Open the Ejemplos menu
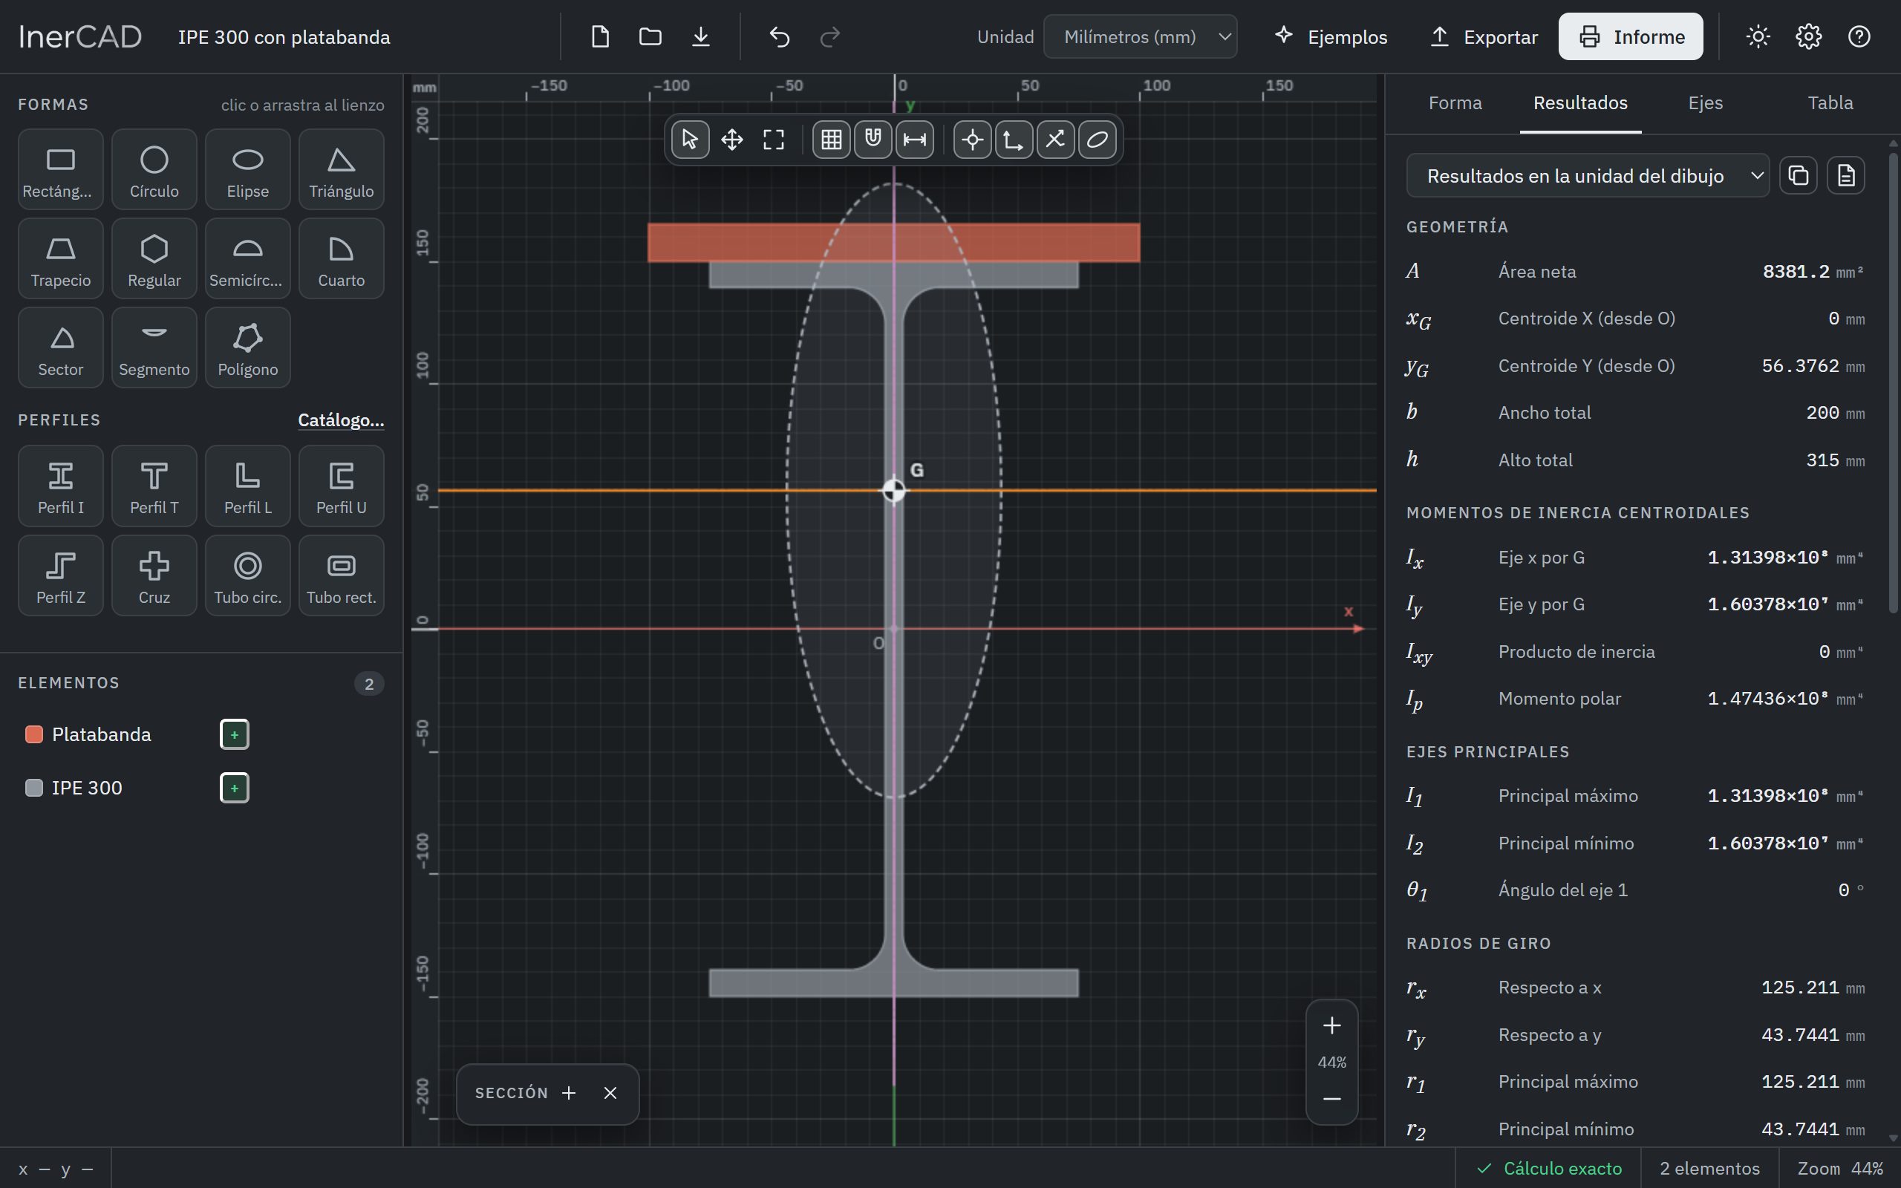 tap(1331, 37)
